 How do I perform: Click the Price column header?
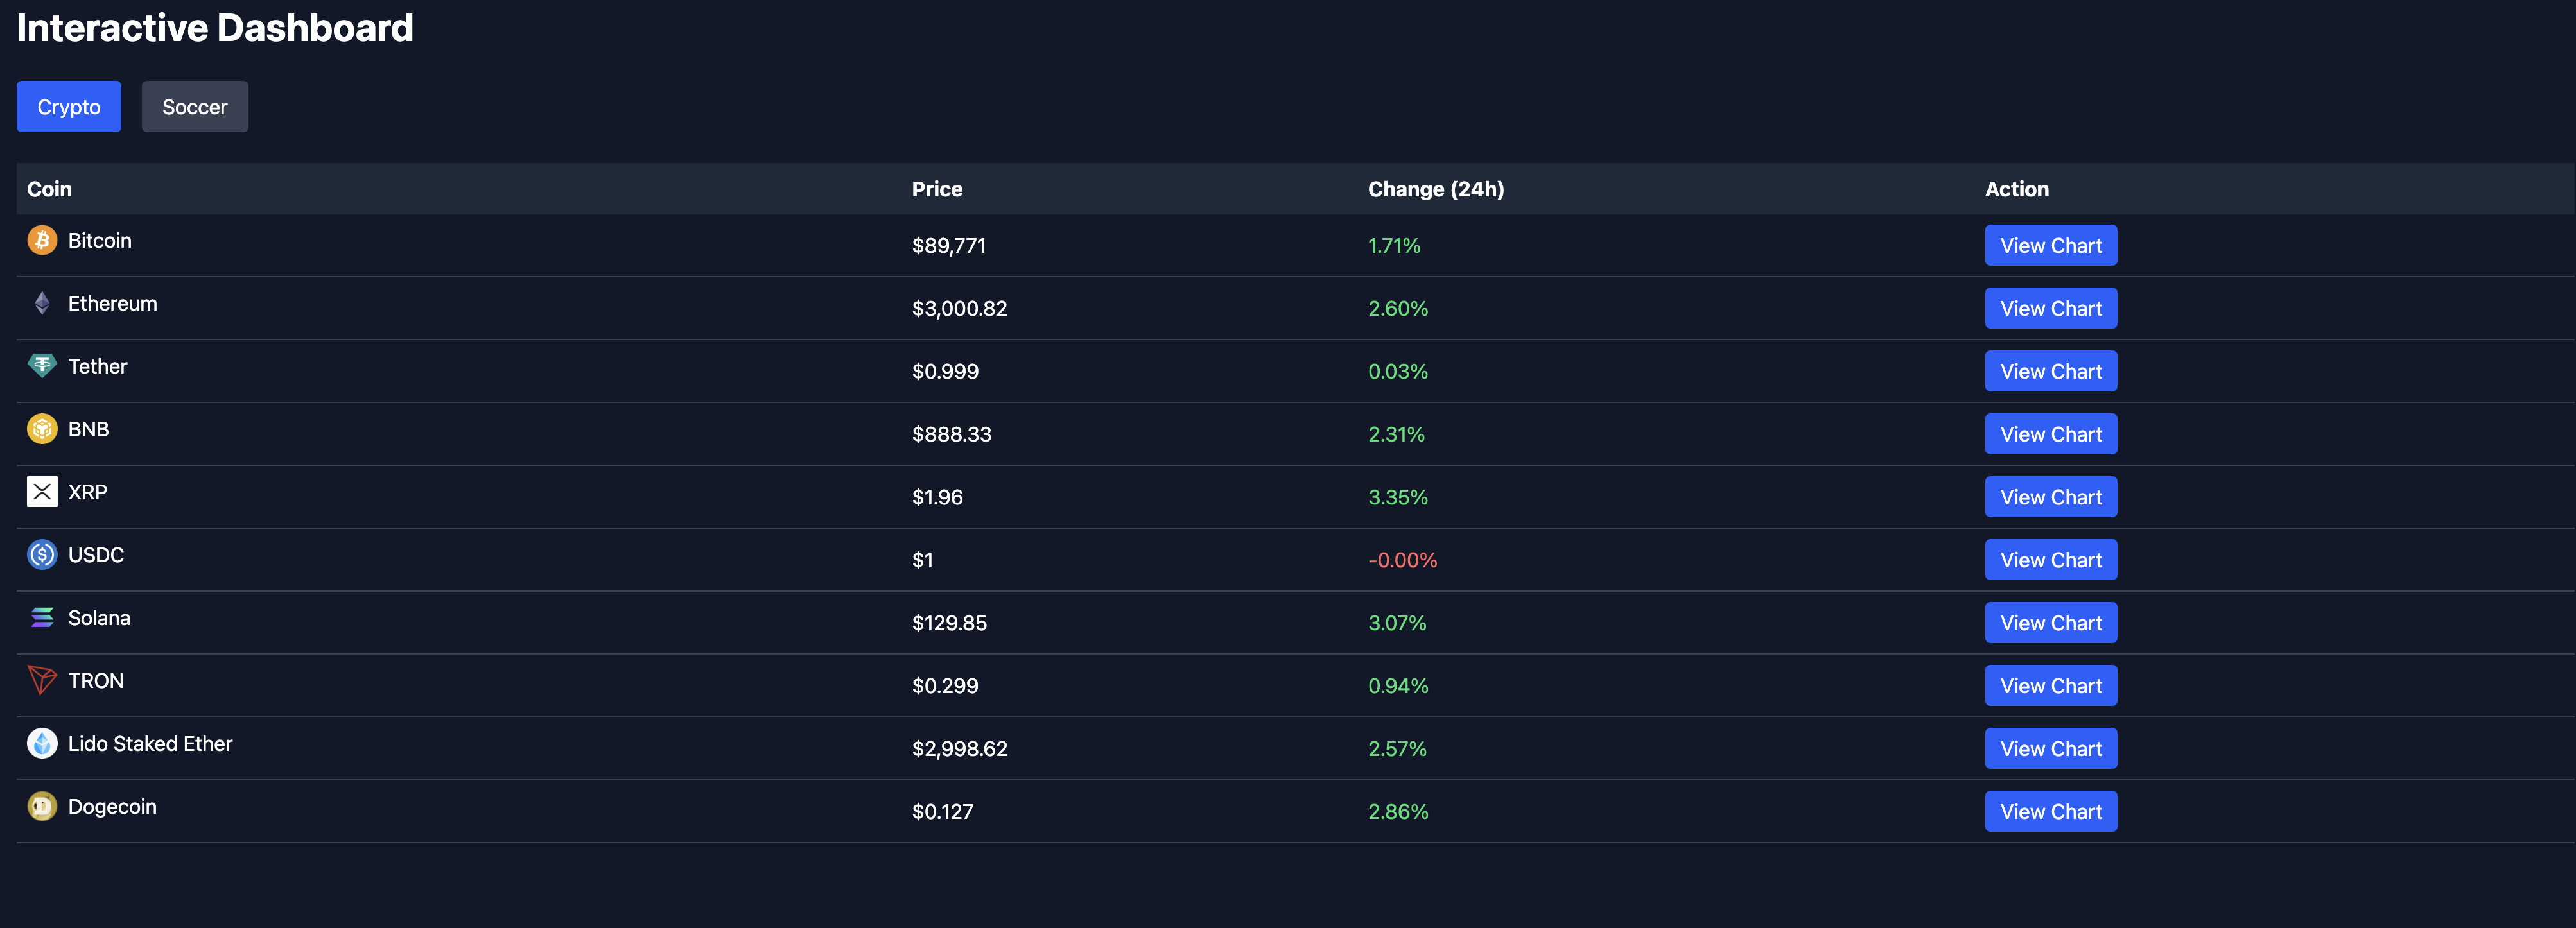(937, 189)
